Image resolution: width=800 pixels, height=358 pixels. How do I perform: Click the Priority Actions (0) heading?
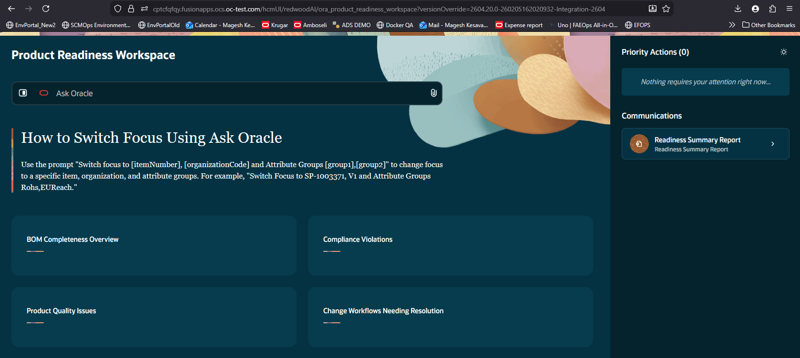(x=655, y=52)
